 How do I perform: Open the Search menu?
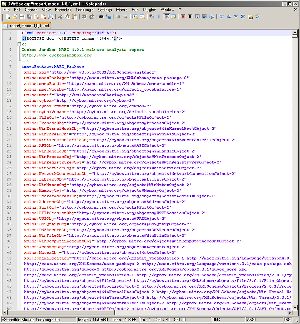click(31, 10)
